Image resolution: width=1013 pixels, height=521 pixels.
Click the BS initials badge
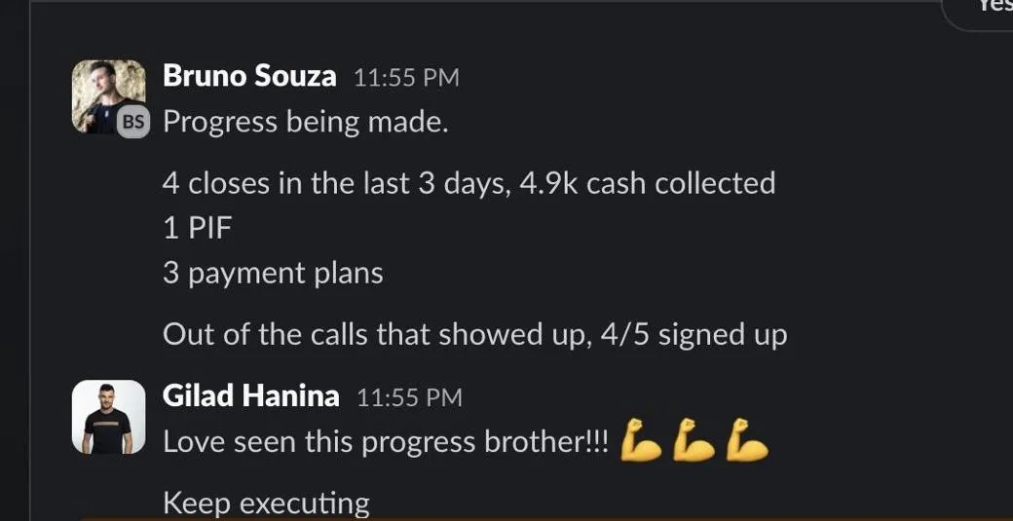tap(134, 123)
